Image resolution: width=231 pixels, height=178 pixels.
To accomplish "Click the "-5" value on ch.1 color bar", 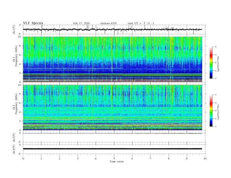I will (215, 63).
